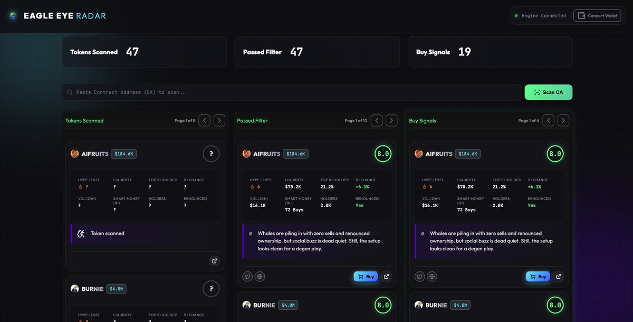Click question-mark score badge on BURNIE card
633x322 pixels.
[211, 289]
